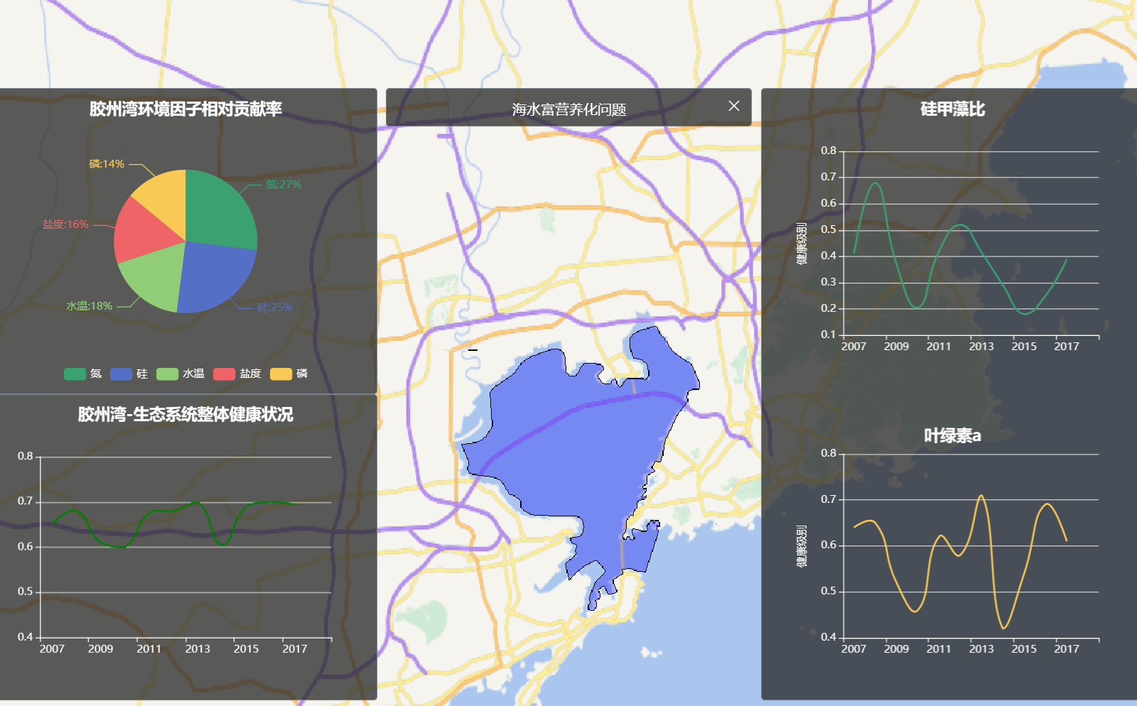Viewport: 1137px width, 706px height.
Task: Toggle the 盐度 legend swatch
Action: pos(224,374)
